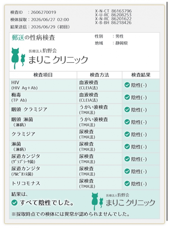Click the cat logo in footer
The image size is (169, 228).
point(97,201)
